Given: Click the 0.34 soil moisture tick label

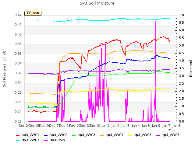Looking at the screenshot, I should click(18, 64).
